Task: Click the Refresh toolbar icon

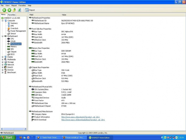Action: tap(19, 10)
